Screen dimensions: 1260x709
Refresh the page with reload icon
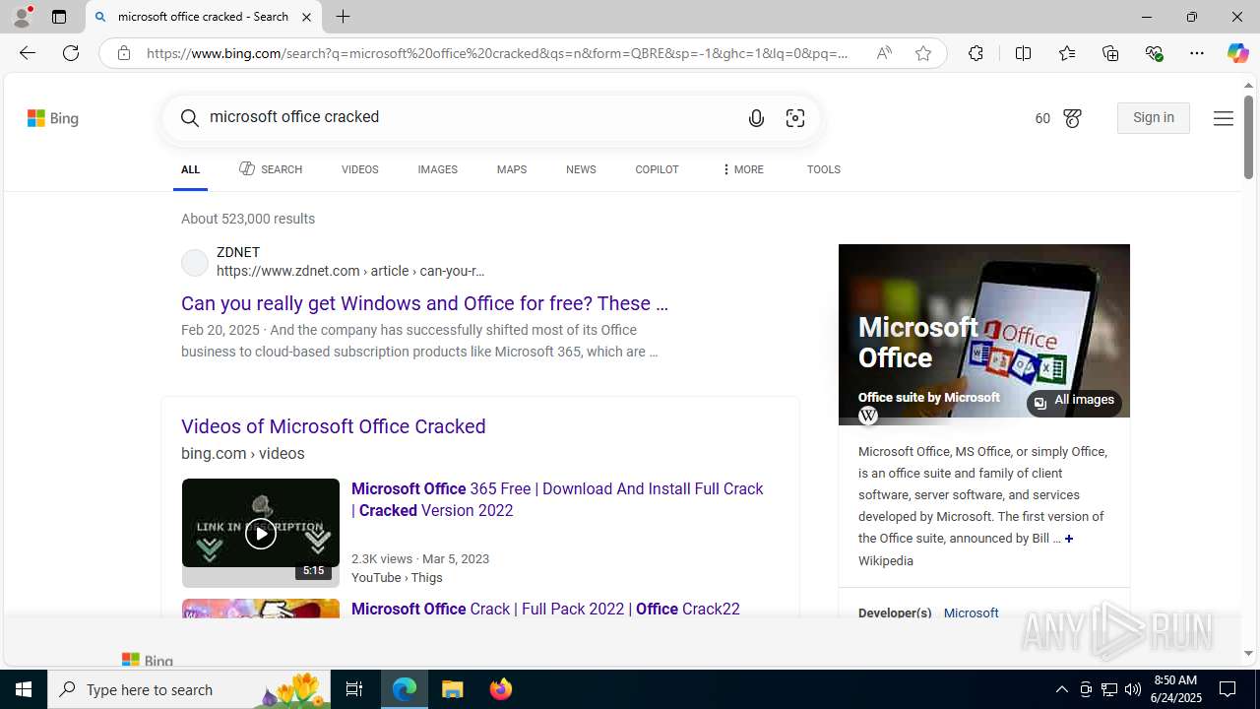click(71, 53)
